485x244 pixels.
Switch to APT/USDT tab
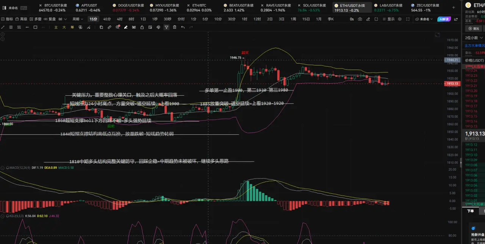(88, 8)
